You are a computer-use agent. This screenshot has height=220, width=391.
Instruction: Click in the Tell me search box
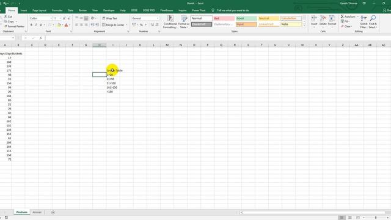(x=233, y=10)
